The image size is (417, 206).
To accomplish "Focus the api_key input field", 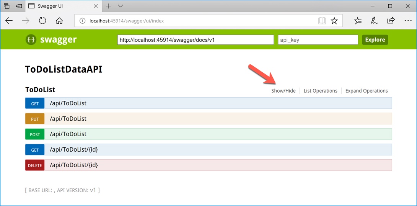I will (x=318, y=40).
